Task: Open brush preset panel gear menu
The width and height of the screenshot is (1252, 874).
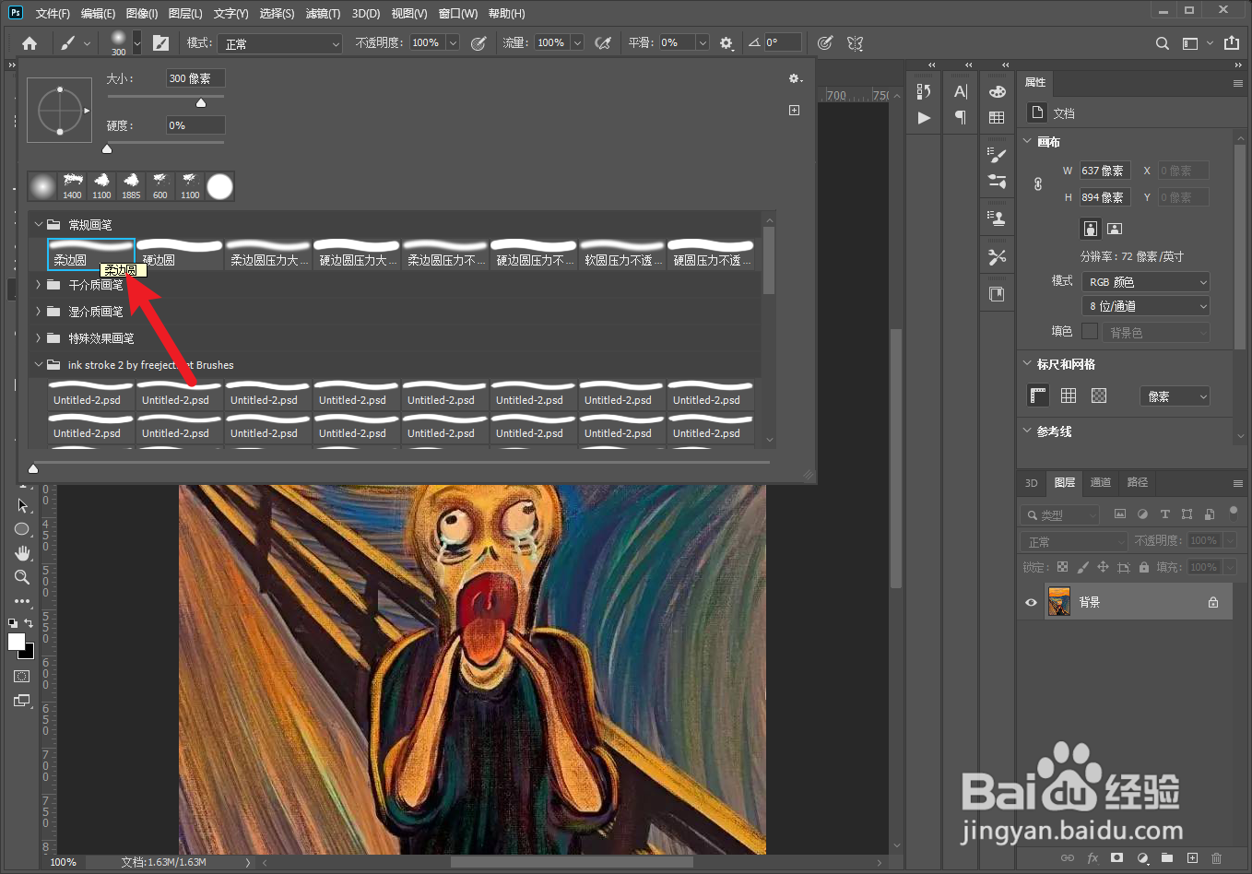Action: tap(795, 79)
